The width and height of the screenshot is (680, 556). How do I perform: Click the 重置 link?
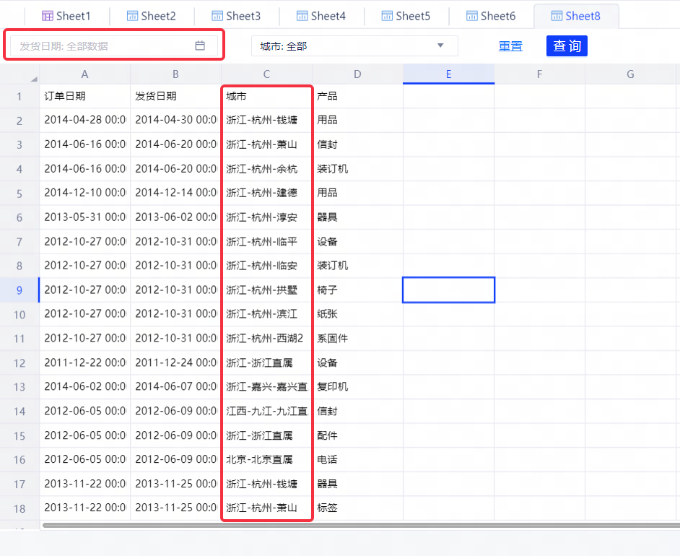click(510, 45)
